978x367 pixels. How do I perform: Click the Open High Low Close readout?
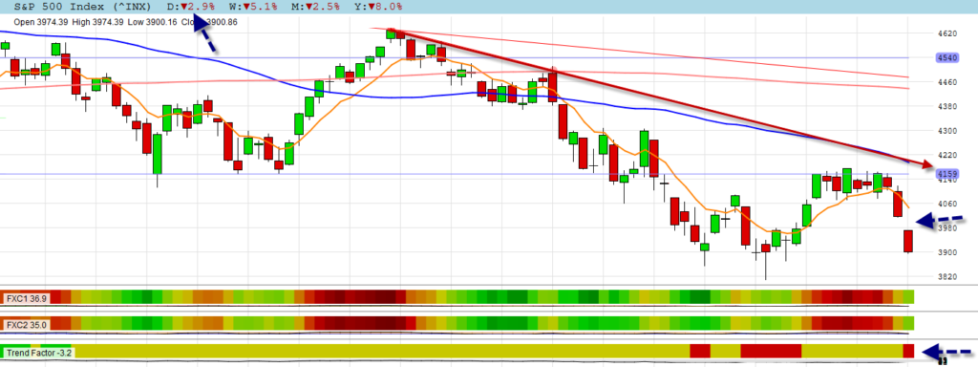coord(125,22)
